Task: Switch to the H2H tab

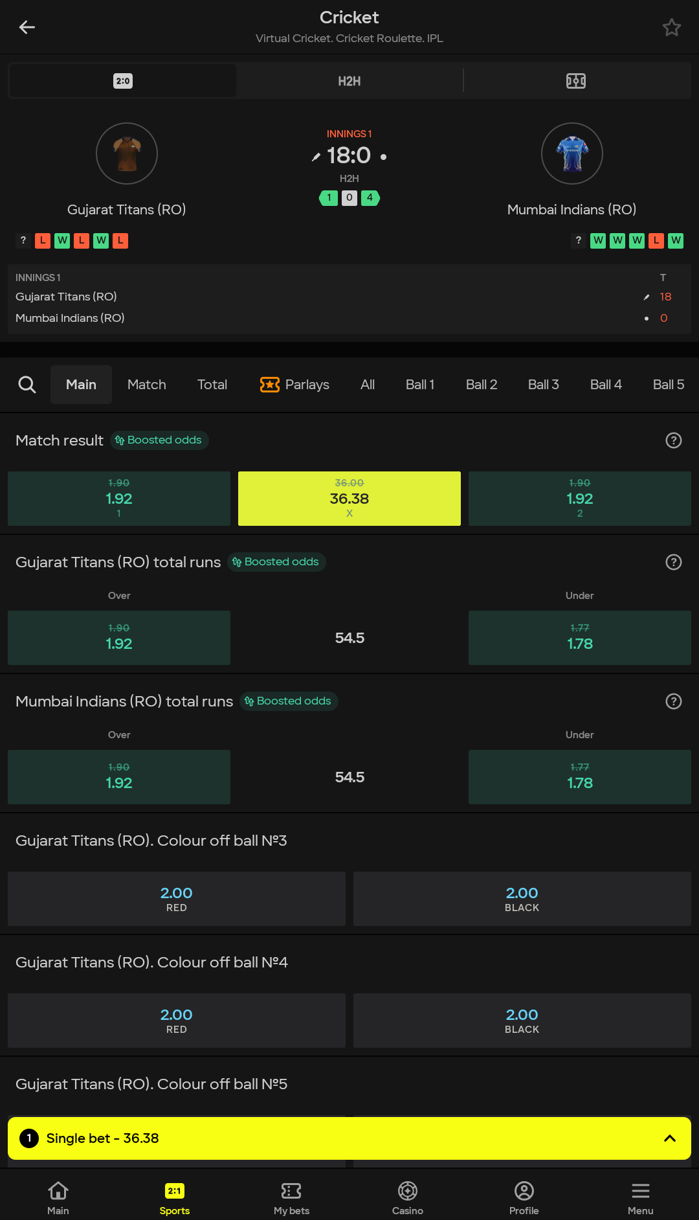Action: point(349,81)
